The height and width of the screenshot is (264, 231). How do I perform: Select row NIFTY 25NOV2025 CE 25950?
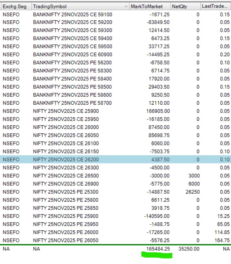point(116,119)
